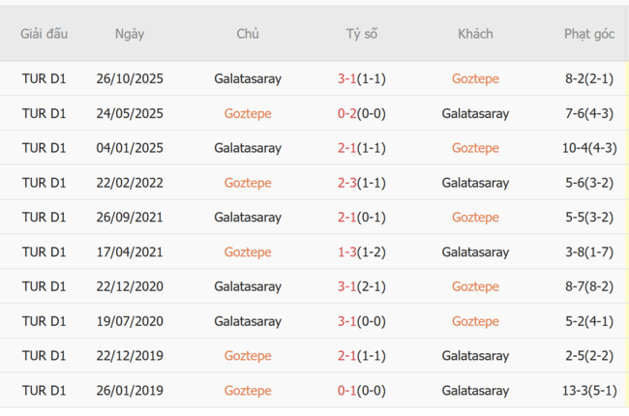
Task: Open the 0-2 score on 24/05/2025
Action: (347, 113)
